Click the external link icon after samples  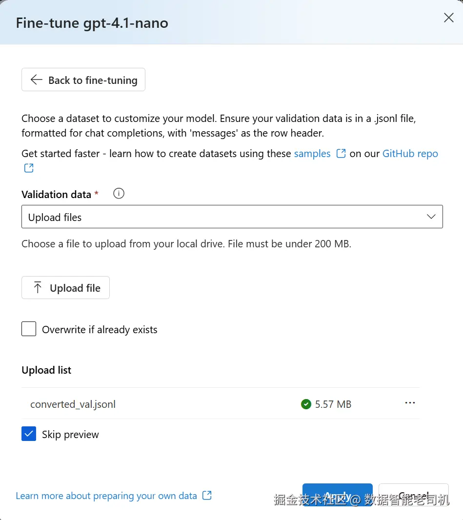click(341, 154)
